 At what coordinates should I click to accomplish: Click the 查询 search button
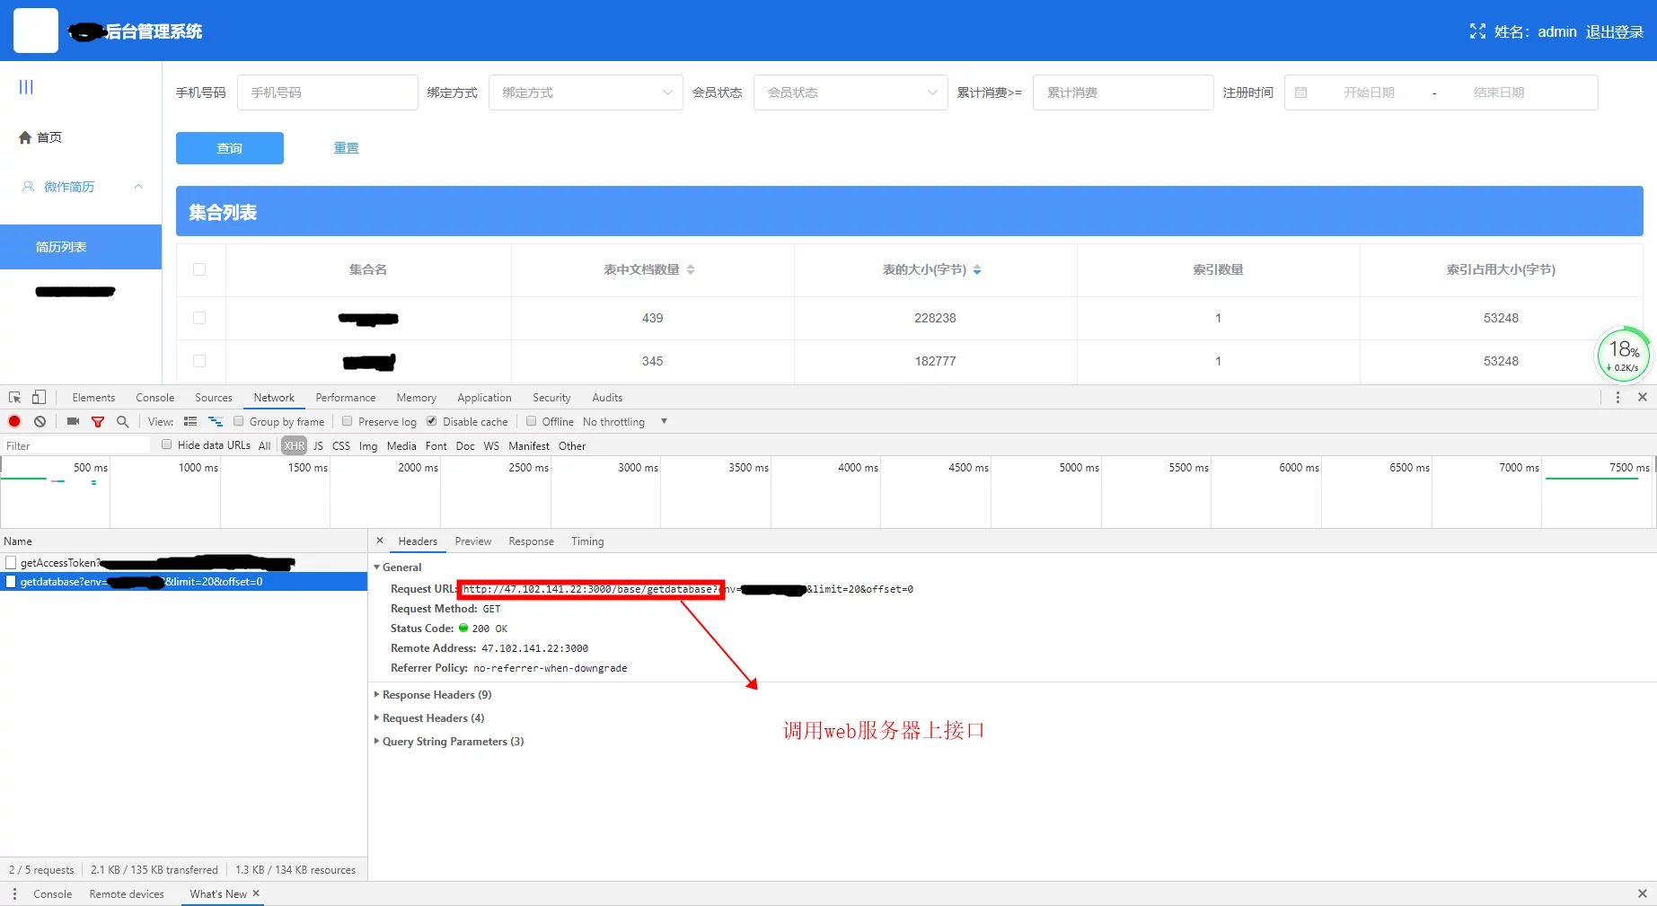(230, 148)
